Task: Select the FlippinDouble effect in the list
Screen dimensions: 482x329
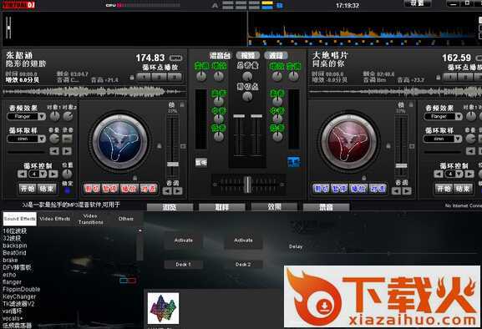Action: [x=22, y=290]
